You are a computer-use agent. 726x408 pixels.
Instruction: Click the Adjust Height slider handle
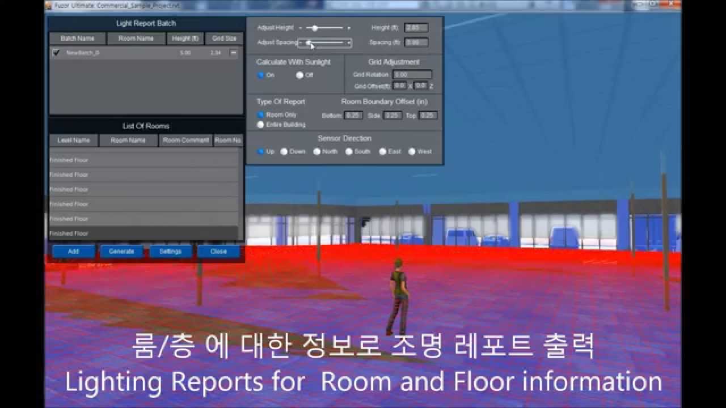[x=314, y=28]
